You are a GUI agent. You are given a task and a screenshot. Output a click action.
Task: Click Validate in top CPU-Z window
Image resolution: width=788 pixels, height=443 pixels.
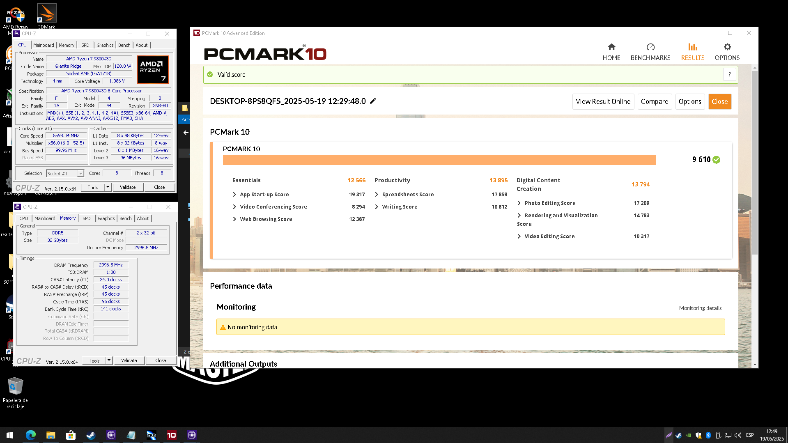coord(128,187)
